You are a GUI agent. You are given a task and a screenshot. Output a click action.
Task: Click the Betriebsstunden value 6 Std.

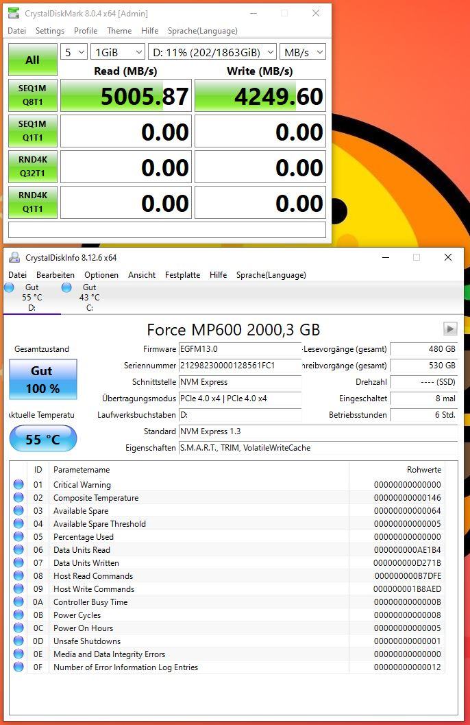click(424, 415)
